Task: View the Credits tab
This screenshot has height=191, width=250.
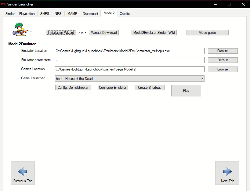Action: [x=125, y=14]
